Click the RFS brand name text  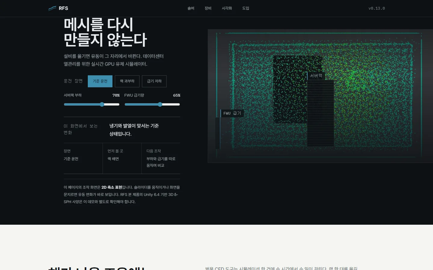63,8
